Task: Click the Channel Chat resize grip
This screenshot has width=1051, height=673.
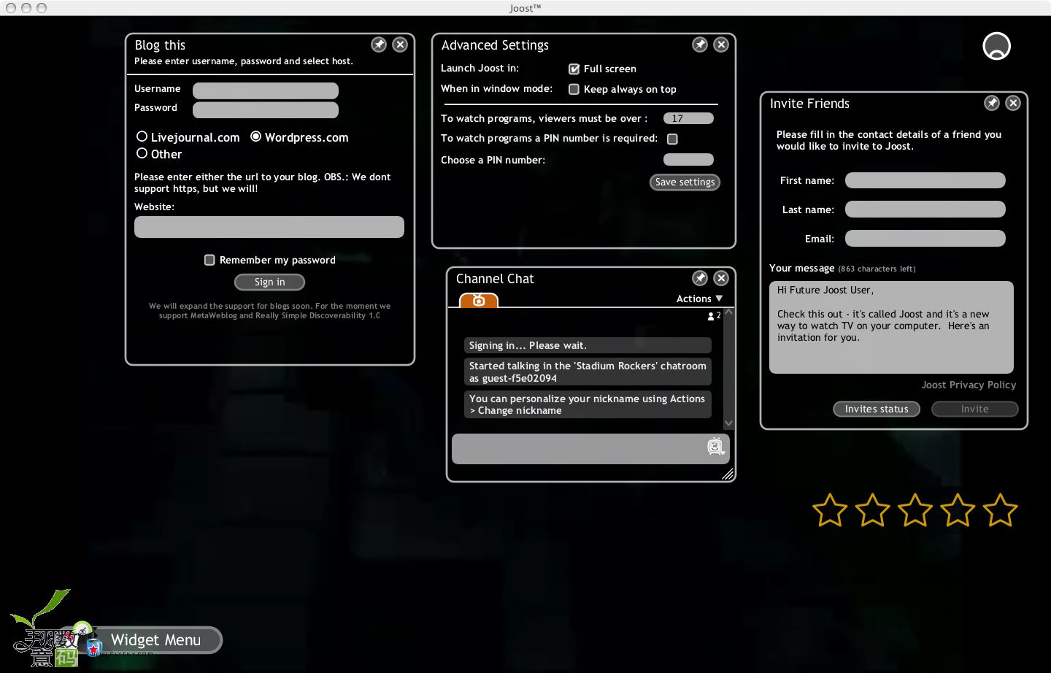Action: [728, 474]
